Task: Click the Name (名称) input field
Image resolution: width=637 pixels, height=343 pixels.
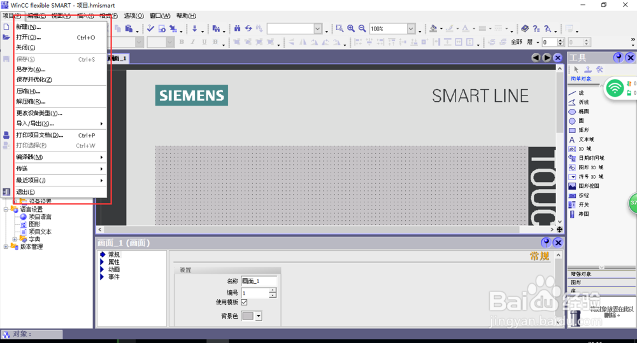Action: (x=259, y=281)
